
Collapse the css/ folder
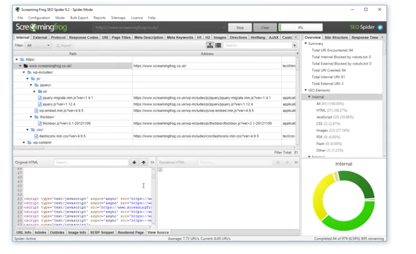tap(27, 130)
